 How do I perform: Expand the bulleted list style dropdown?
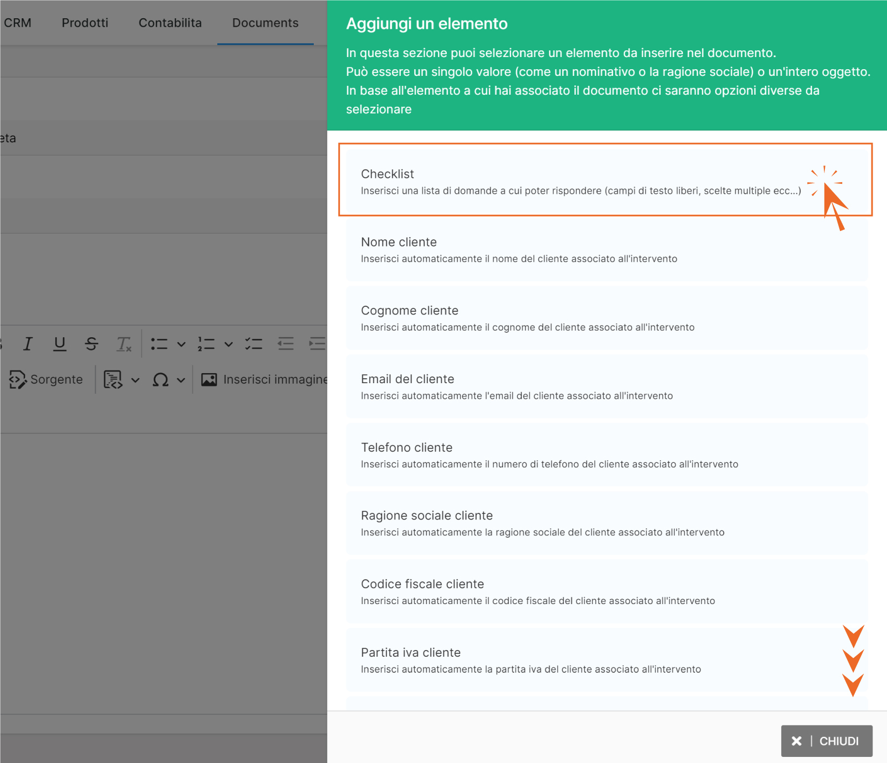click(x=181, y=344)
